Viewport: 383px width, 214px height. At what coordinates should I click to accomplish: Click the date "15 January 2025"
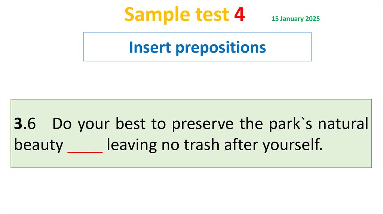295,19
